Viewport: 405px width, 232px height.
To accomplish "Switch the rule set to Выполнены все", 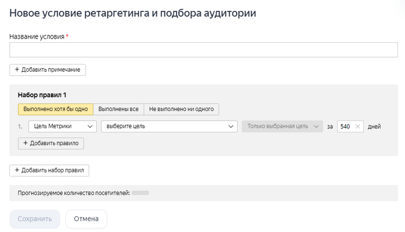I will click(x=118, y=109).
